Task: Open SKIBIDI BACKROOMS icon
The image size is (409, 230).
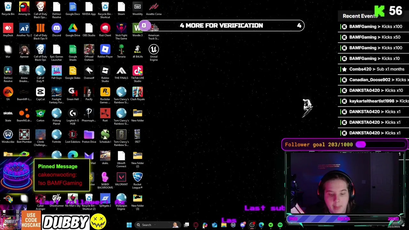Action: point(105,181)
